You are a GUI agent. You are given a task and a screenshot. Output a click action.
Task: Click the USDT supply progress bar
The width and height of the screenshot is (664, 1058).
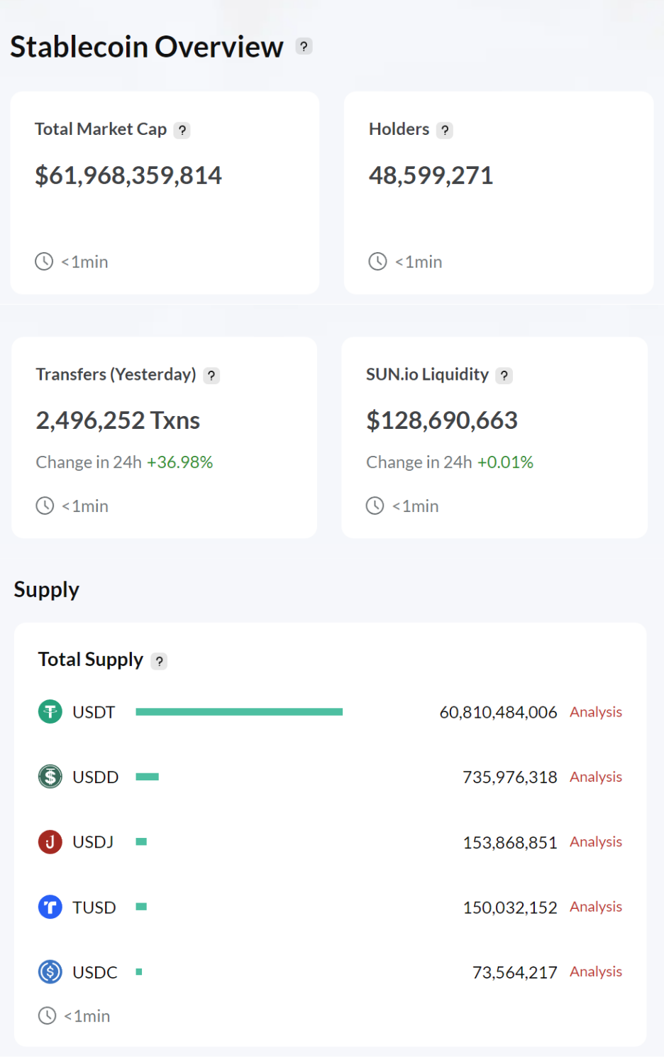239,711
